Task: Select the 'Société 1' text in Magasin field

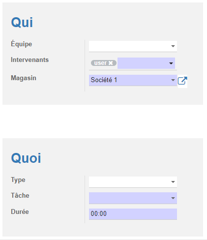Action: point(104,80)
